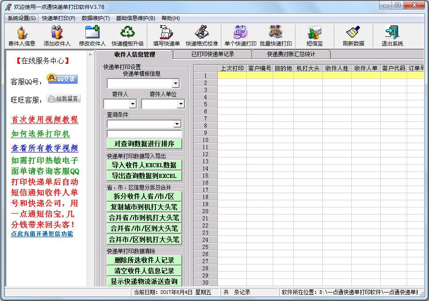Expand the 寄件人单位 dropdown

[x=181, y=104]
